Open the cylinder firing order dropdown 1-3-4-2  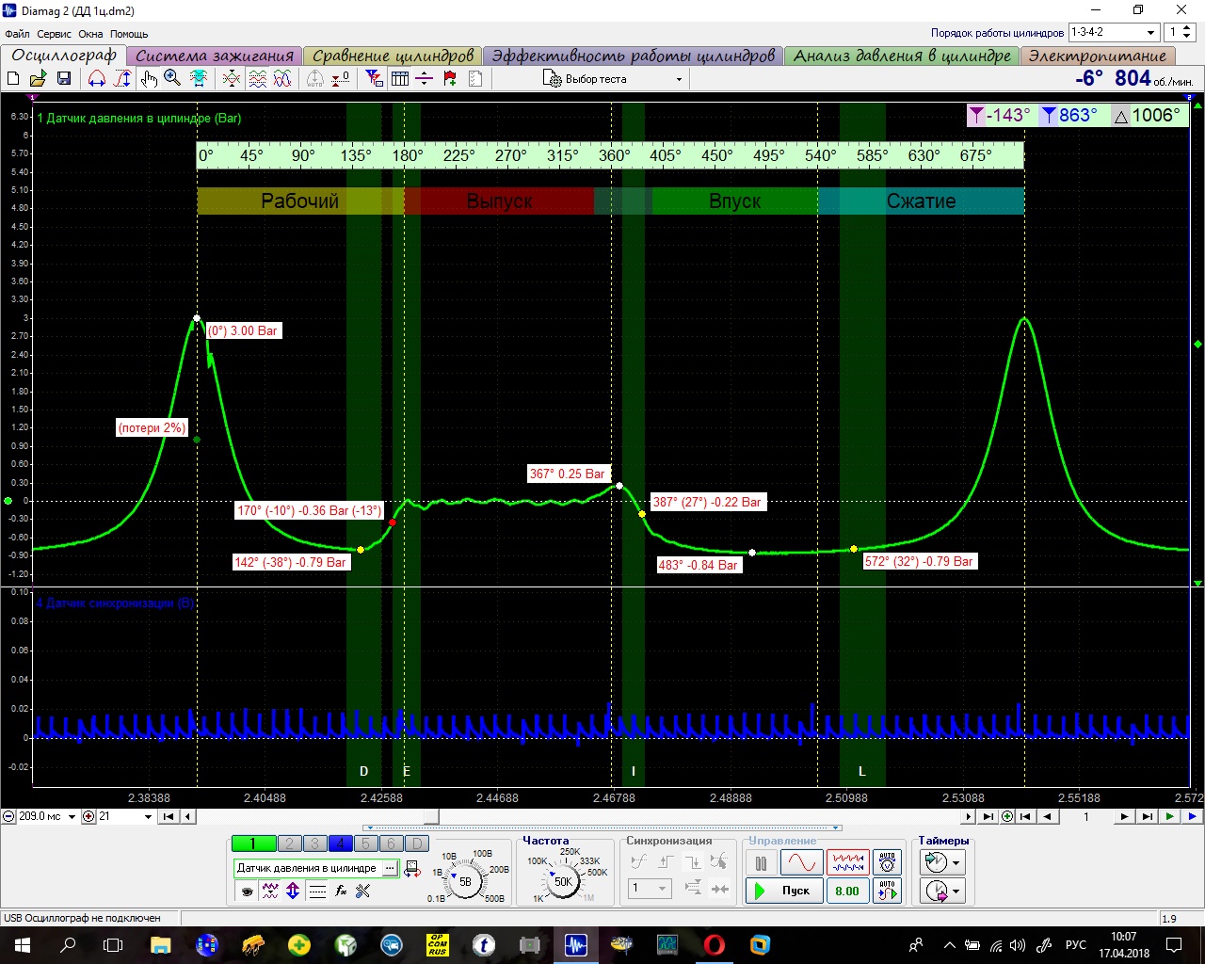click(x=1113, y=32)
